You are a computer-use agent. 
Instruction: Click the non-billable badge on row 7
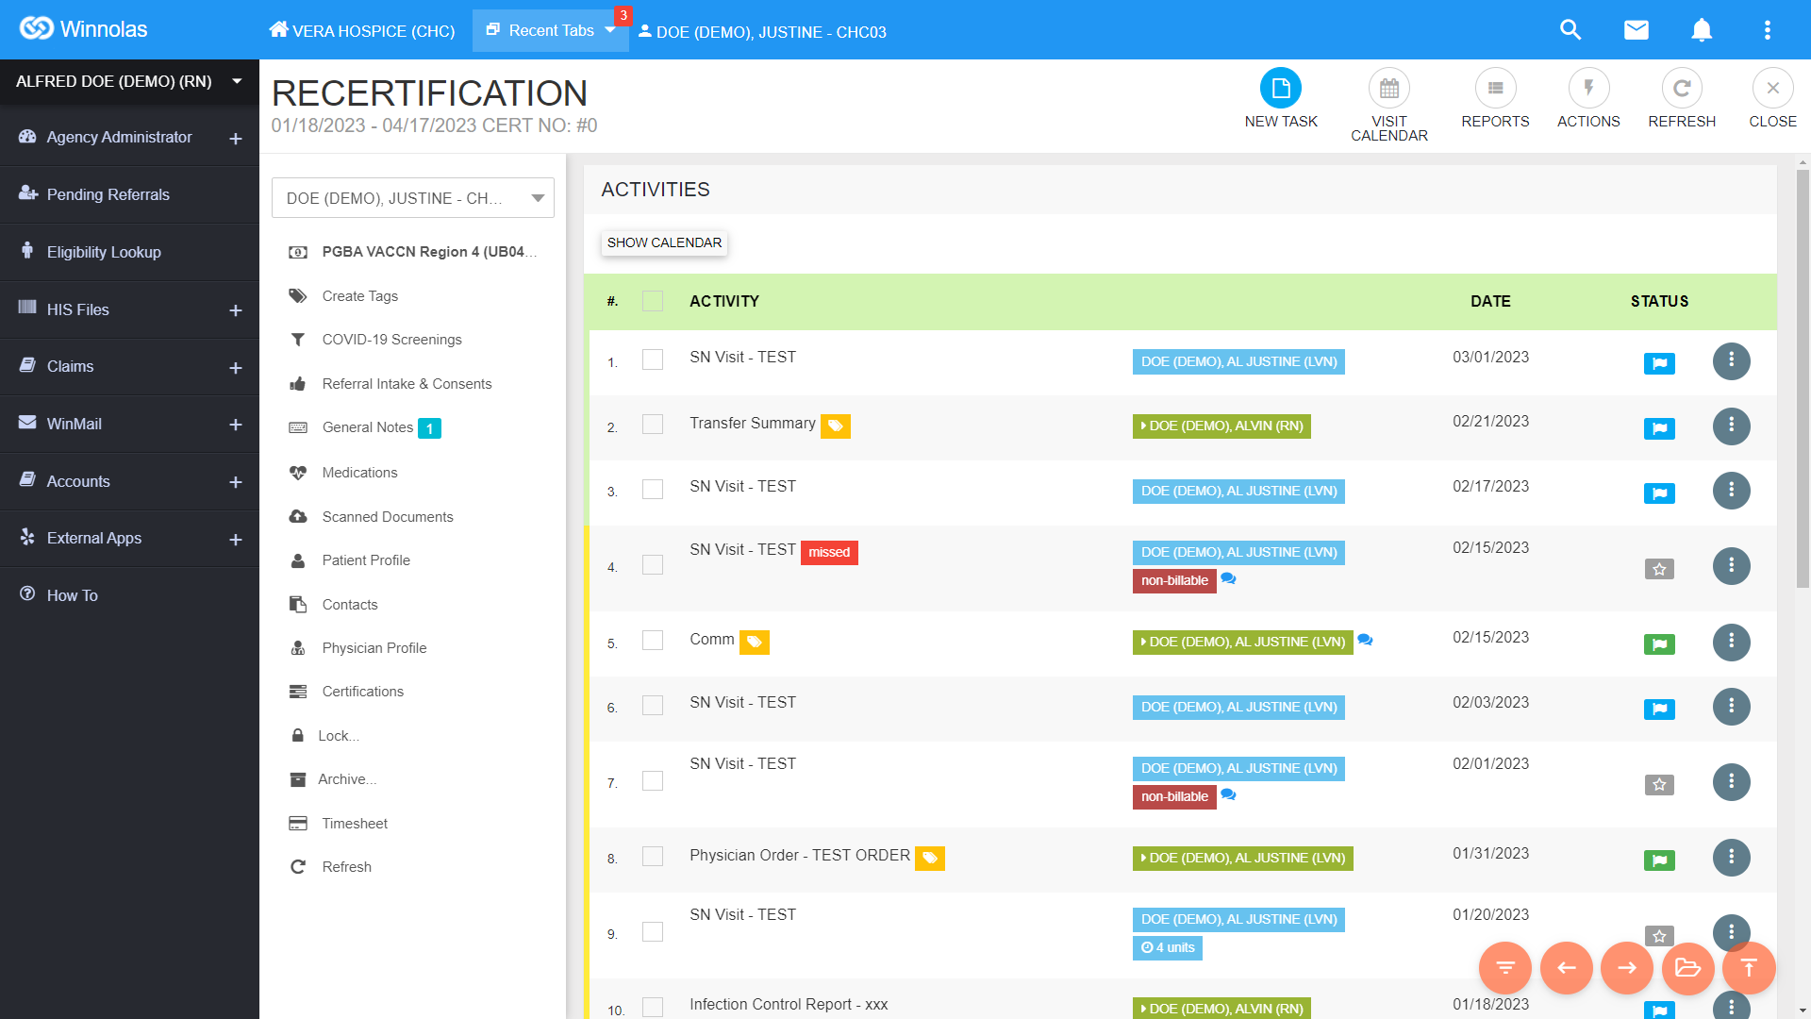1174,796
